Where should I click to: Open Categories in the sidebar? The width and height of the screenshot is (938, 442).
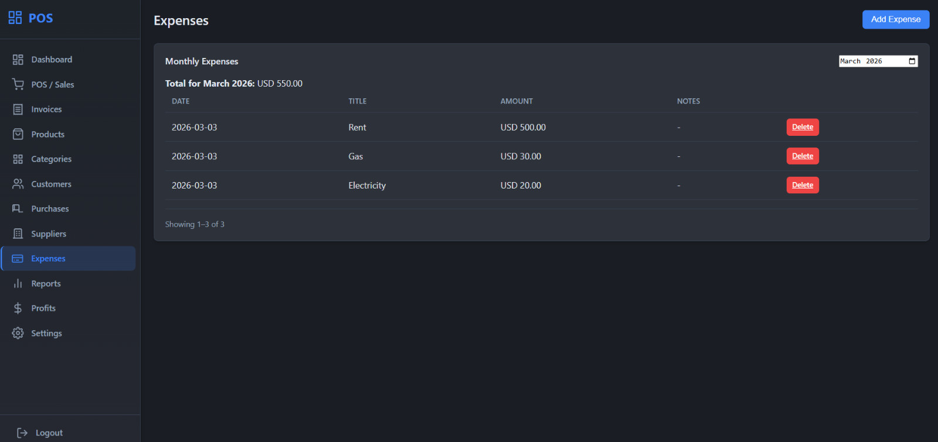(68, 159)
